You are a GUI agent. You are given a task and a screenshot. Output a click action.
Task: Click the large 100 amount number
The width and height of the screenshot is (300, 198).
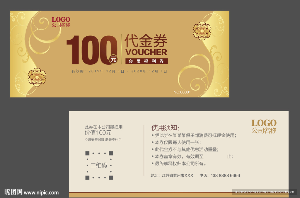click(x=92, y=50)
